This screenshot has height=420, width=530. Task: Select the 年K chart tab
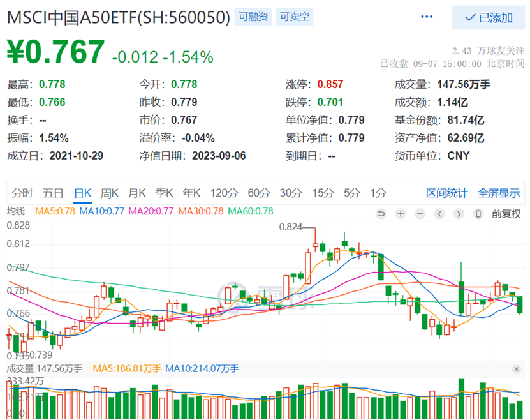tap(191, 193)
